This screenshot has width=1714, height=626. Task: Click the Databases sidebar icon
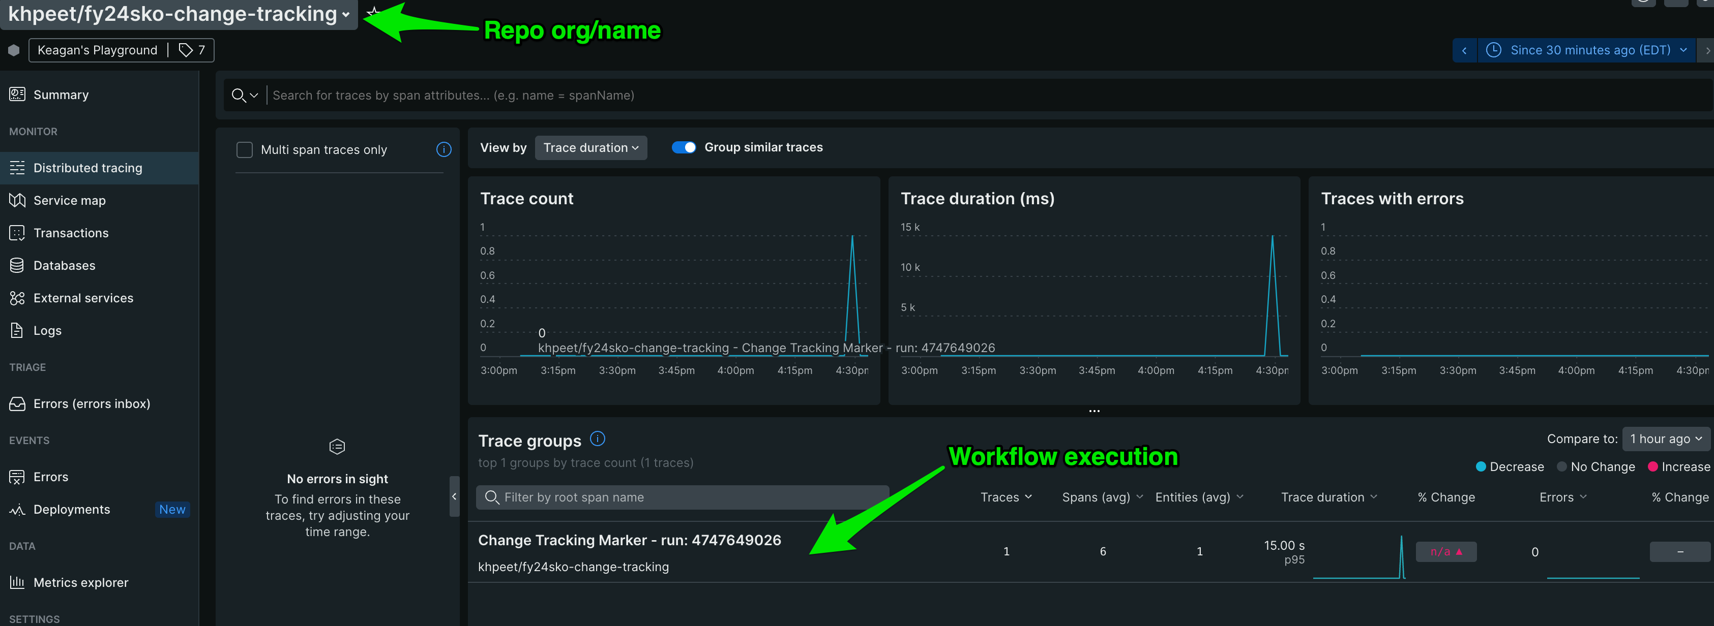17,265
